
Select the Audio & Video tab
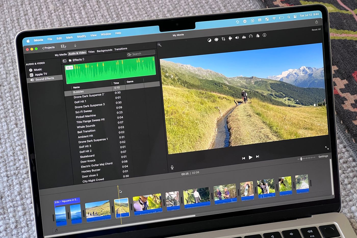(77, 53)
